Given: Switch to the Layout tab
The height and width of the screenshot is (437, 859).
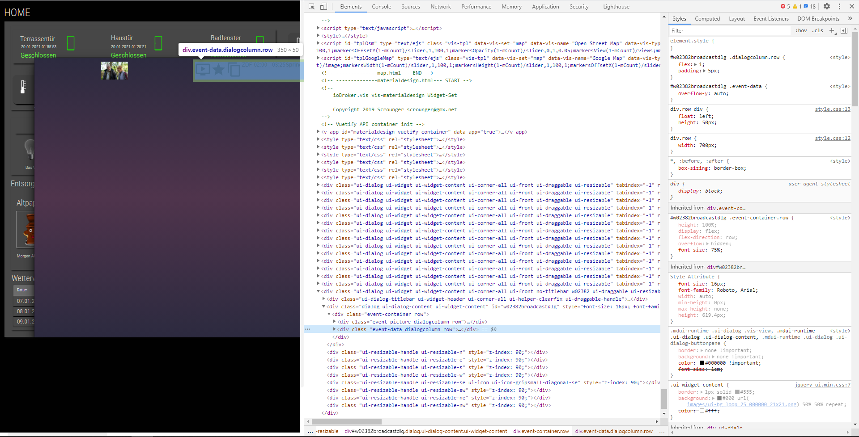Looking at the screenshot, I should 737,18.
